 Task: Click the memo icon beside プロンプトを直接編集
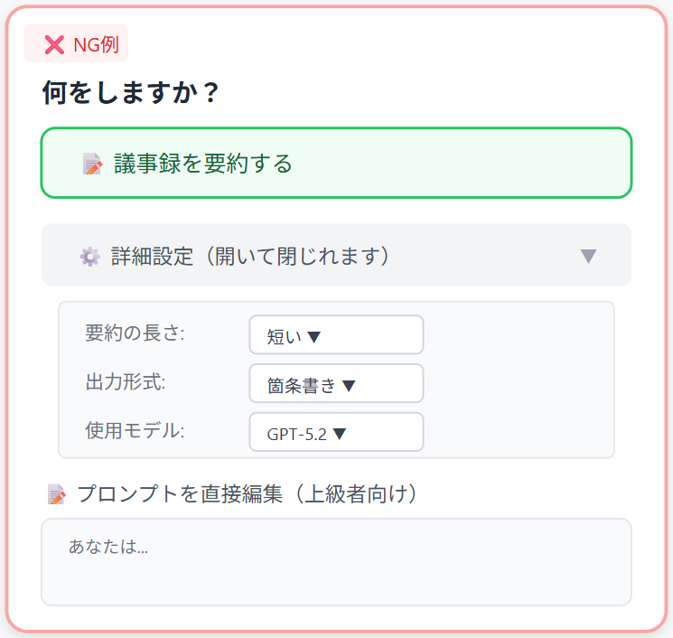[57, 494]
